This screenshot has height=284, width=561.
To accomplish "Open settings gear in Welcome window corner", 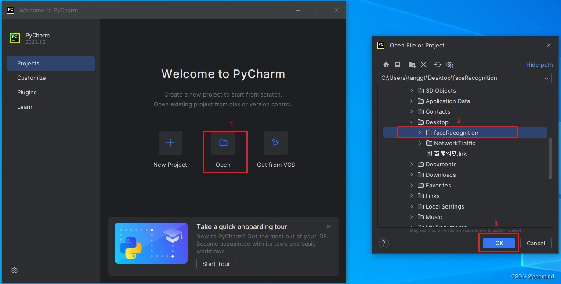I will pyautogui.click(x=14, y=270).
